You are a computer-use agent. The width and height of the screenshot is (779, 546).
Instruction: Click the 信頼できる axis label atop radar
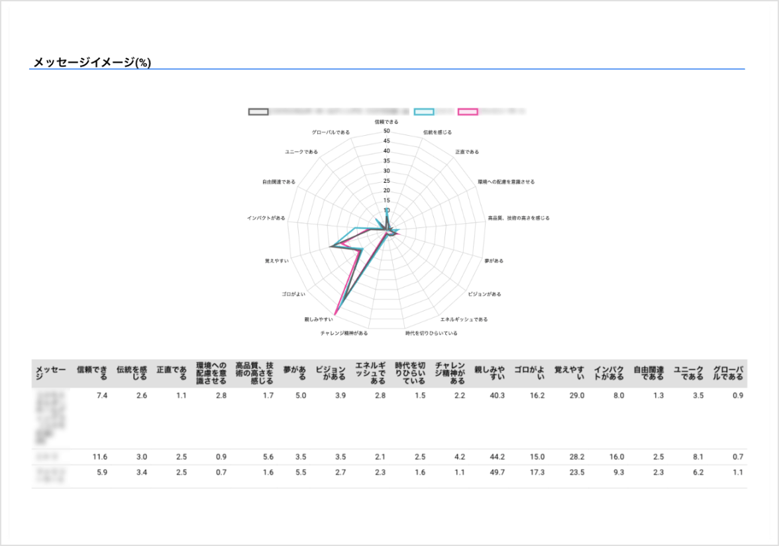(x=386, y=122)
